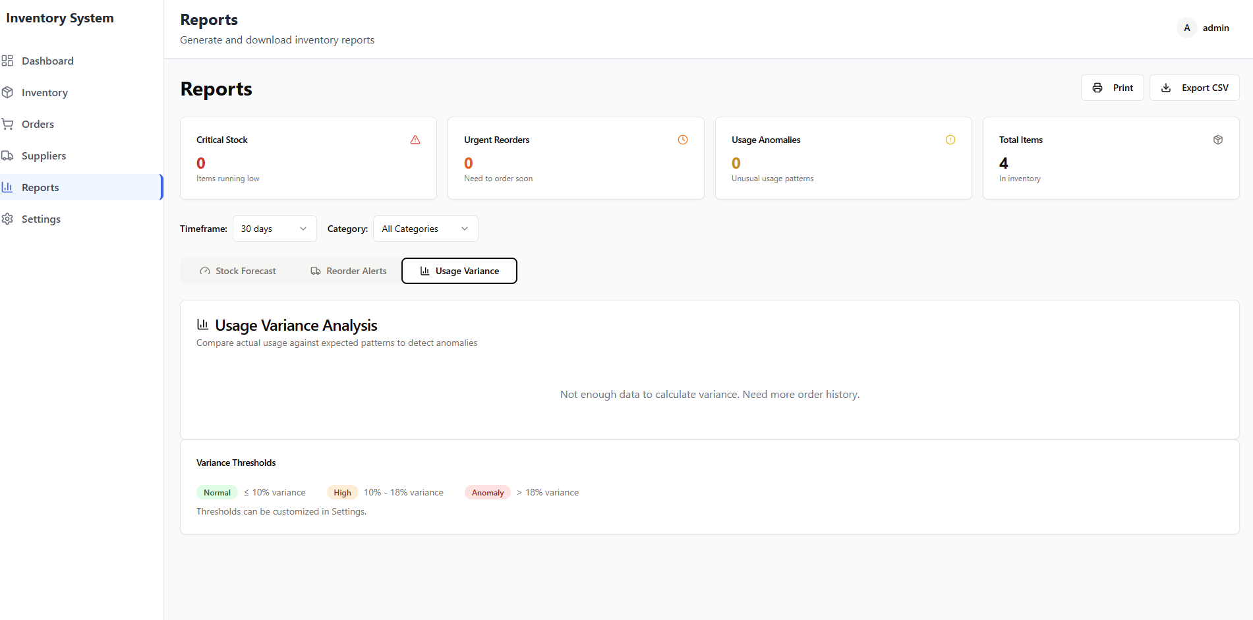Switch to the Reorder Alerts tab
The image size is (1253, 620).
[x=349, y=271]
